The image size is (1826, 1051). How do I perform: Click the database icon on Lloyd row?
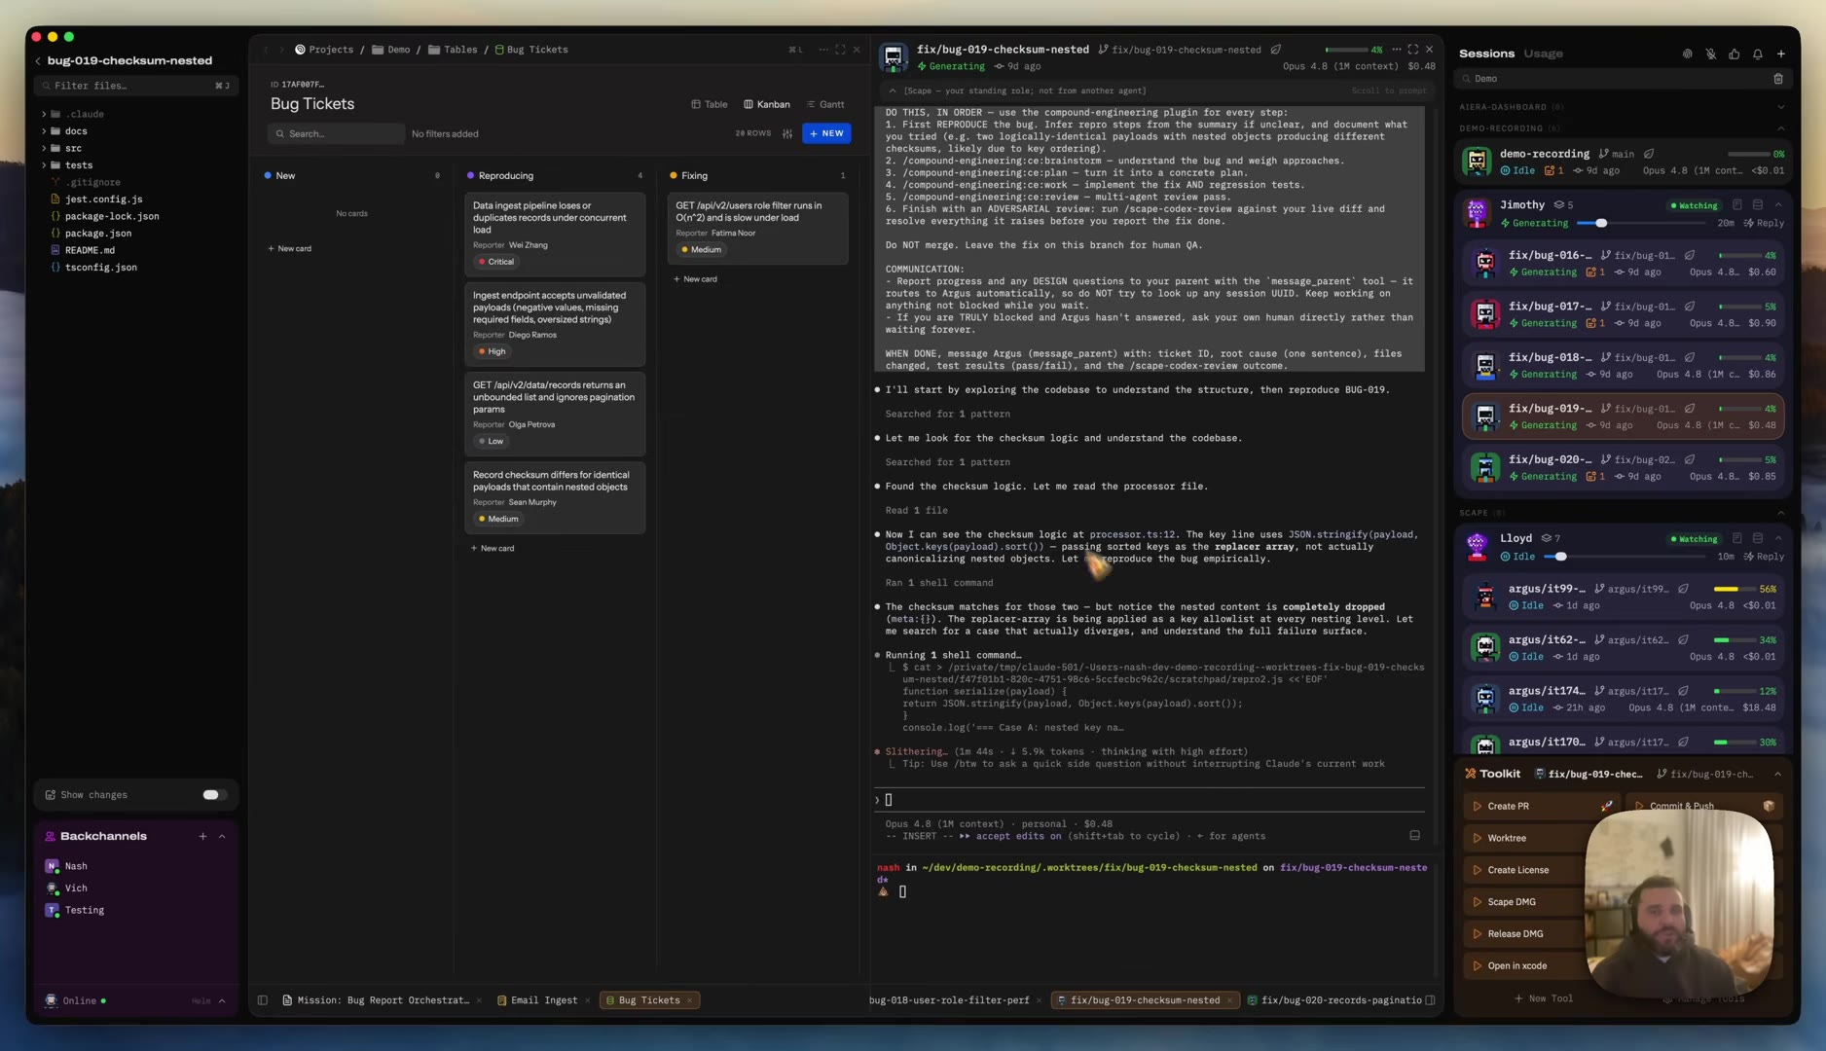pyautogui.click(x=1757, y=538)
